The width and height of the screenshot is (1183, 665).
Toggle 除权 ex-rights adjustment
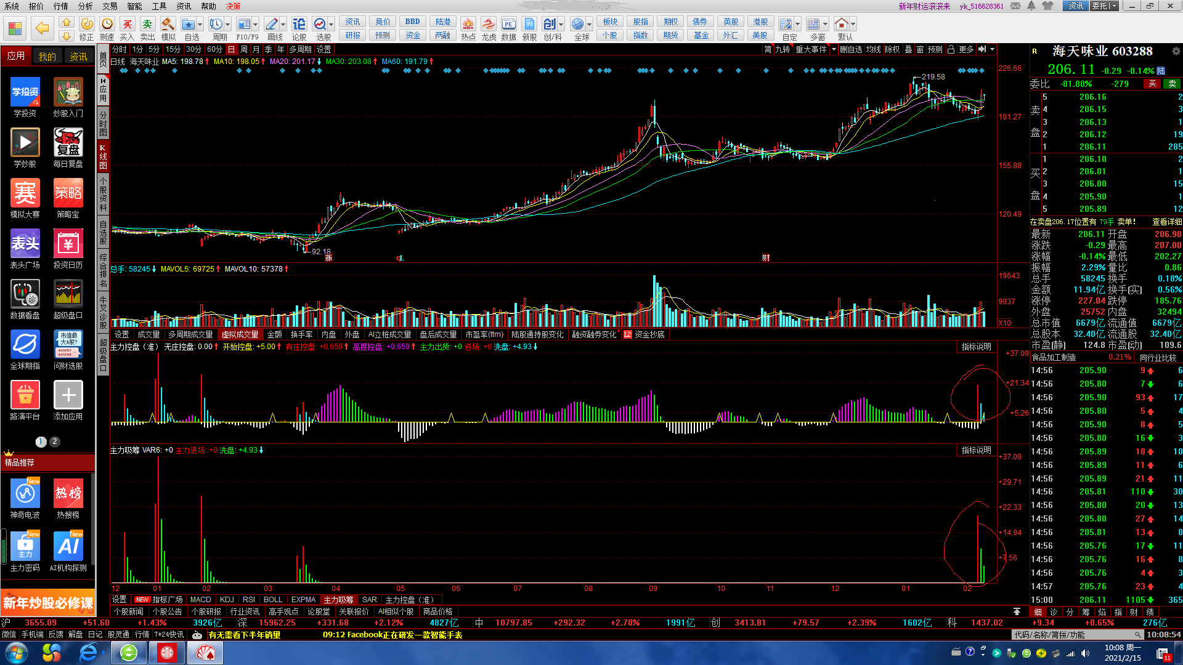pyautogui.click(x=892, y=50)
